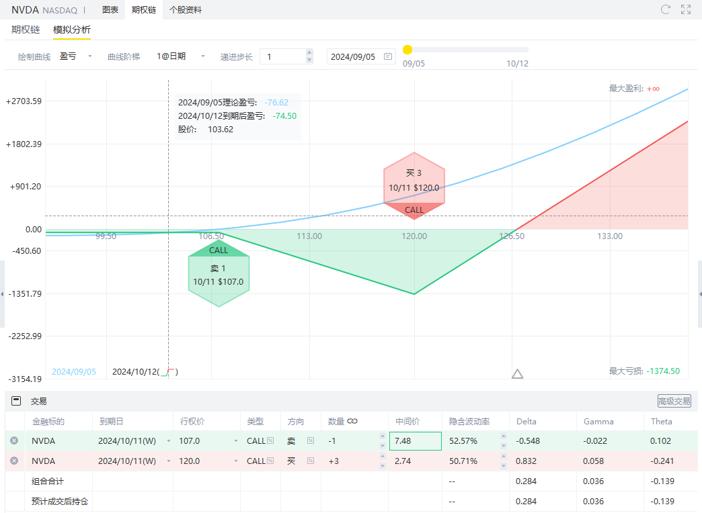This screenshot has height=513, width=702.
Task: Open strike price dropdown for 107.0
Action: [x=236, y=441]
